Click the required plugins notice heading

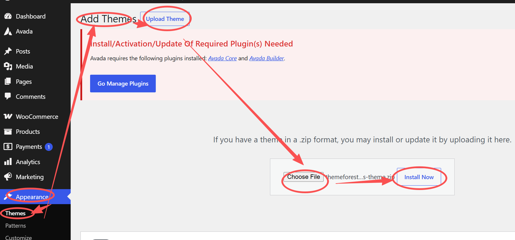192,44
